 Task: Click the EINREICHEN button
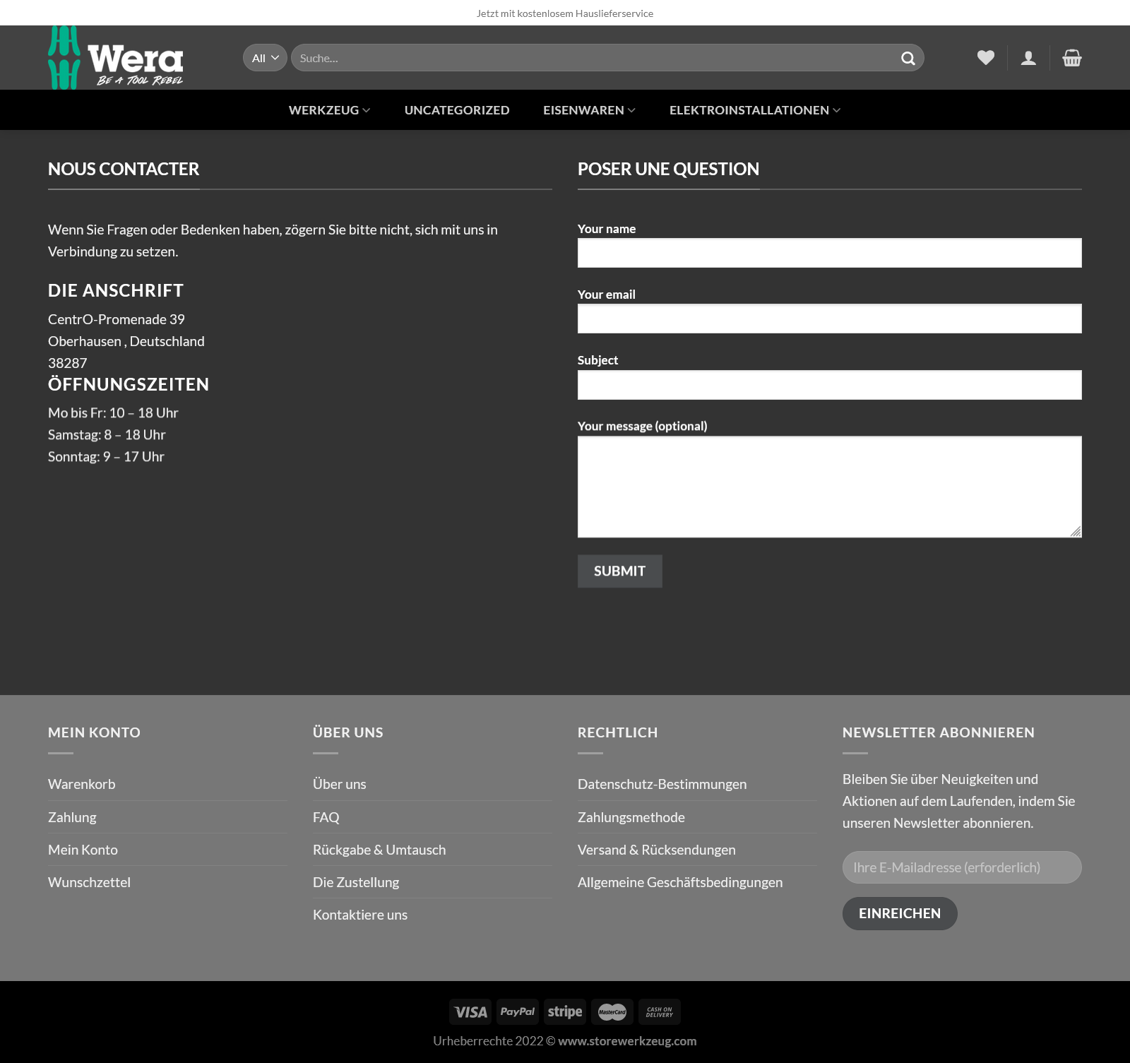pyautogui.click(x=900, y=913)
